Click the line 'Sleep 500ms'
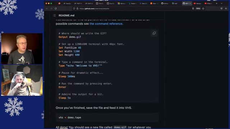The image size is (230, 129). pos(67,76)
